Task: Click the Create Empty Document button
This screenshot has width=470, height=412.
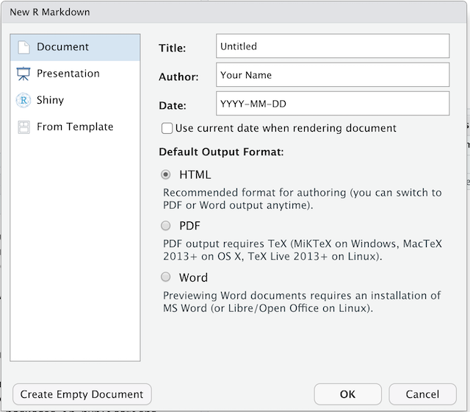Action: (82, 394)
